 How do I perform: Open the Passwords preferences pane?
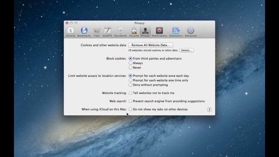coord(120,32)
